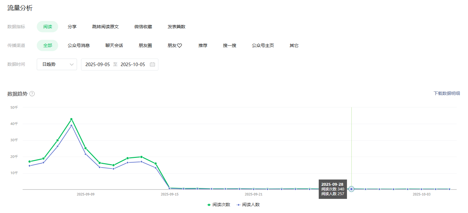Click the 数据指标 row label
Image resolution: width=468 pixels, height=213 pixels.
[x=16, y=27]
